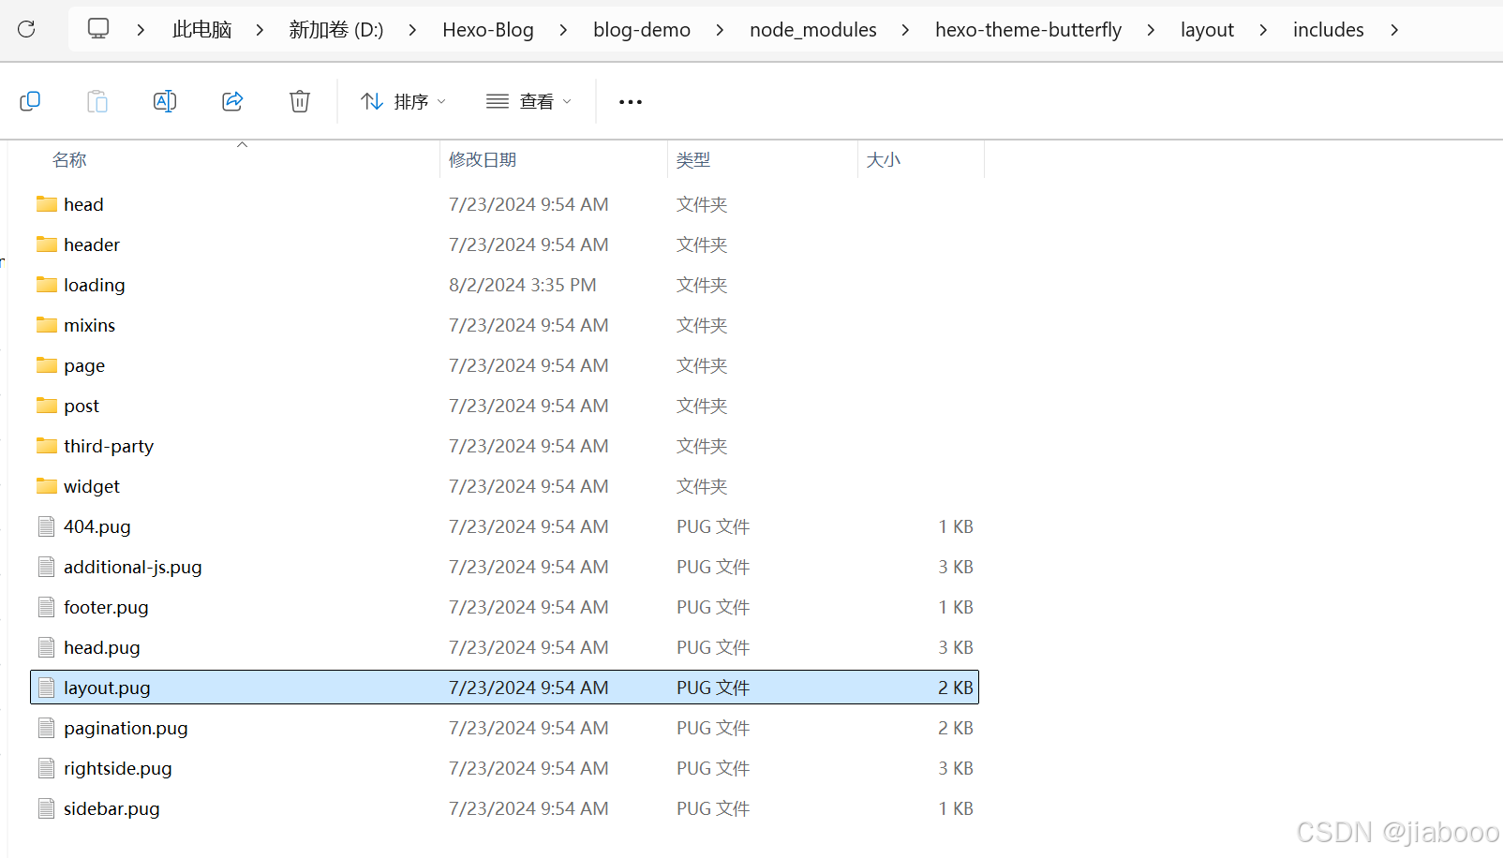
Task: Expand chevron after hexo-theme-butterfly in breadcrumb
Action: click(x=1151, y=30)
